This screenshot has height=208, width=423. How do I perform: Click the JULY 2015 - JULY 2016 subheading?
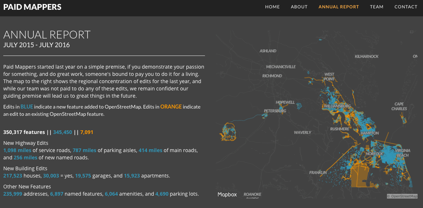click(x=37, y=45)
